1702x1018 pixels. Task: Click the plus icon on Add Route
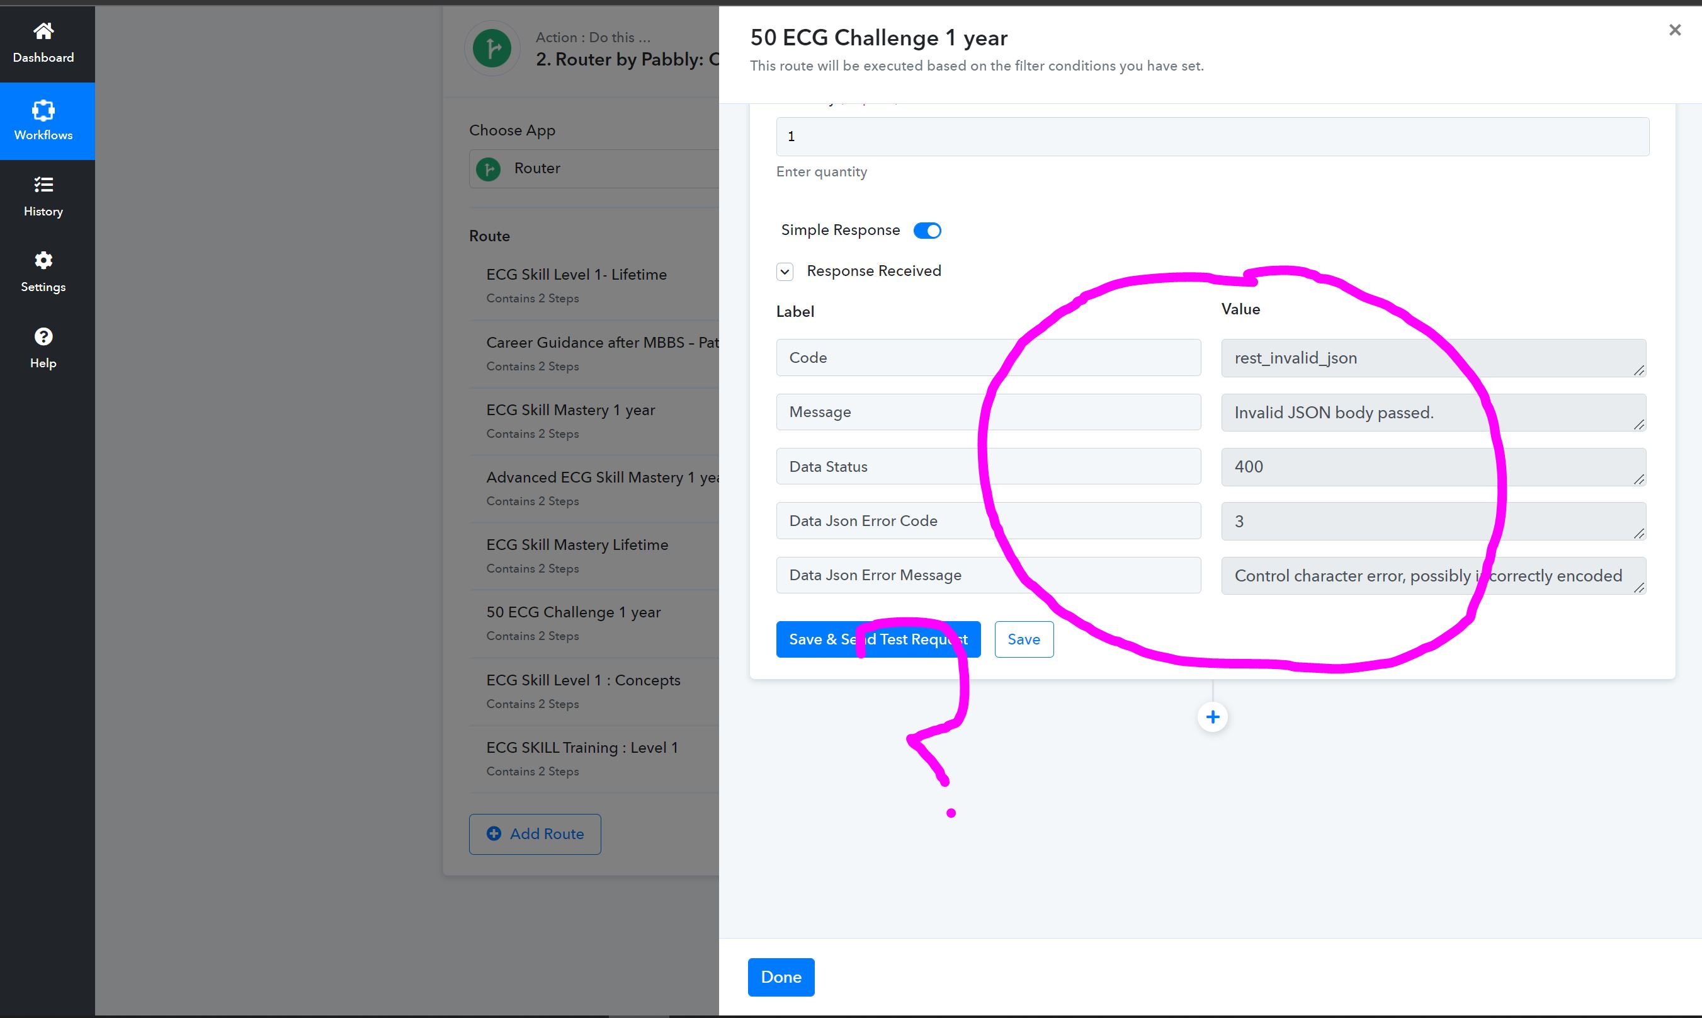[x=494, y=833]
